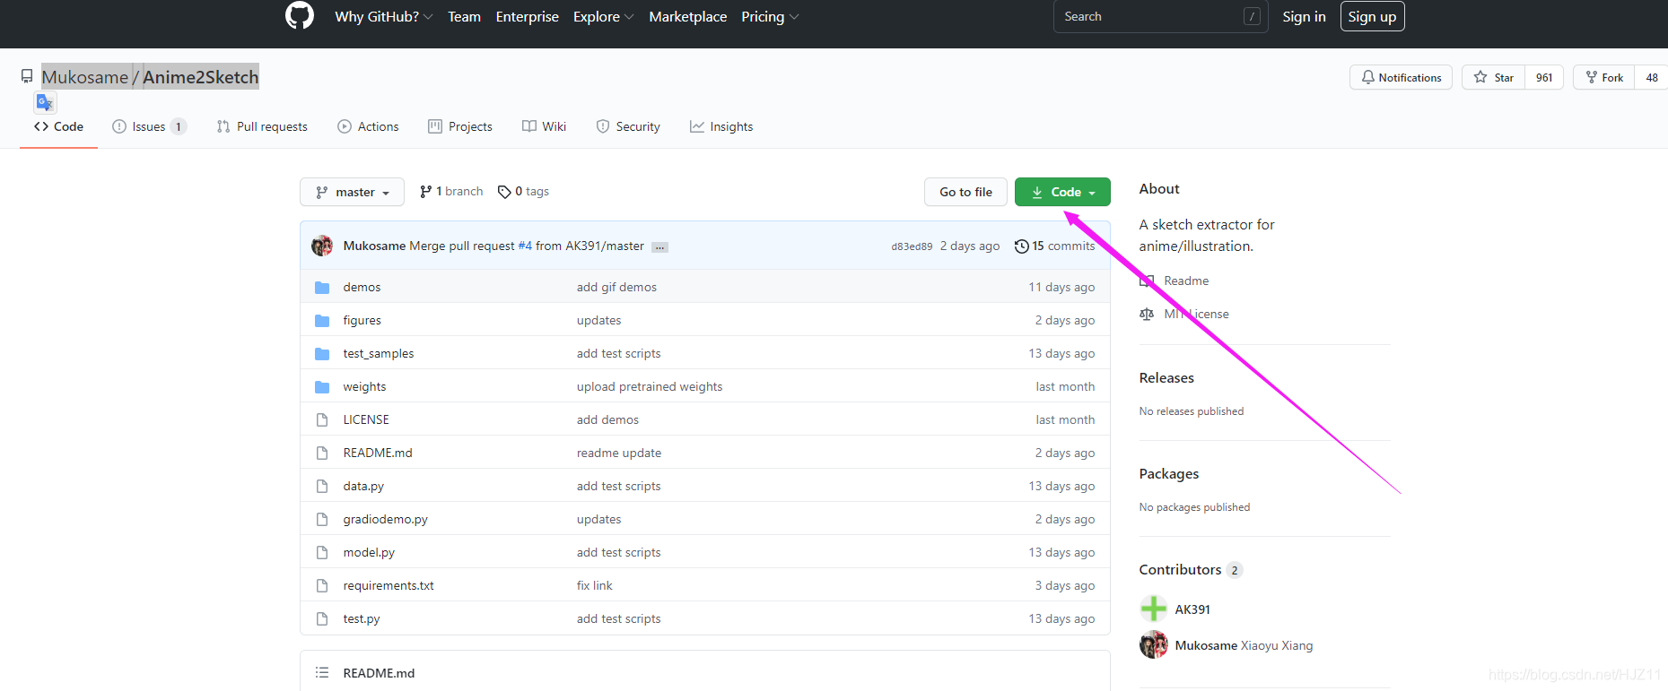Open pull request #4 link
This screenshot has height=691, width=1668.
click(525, 246)
